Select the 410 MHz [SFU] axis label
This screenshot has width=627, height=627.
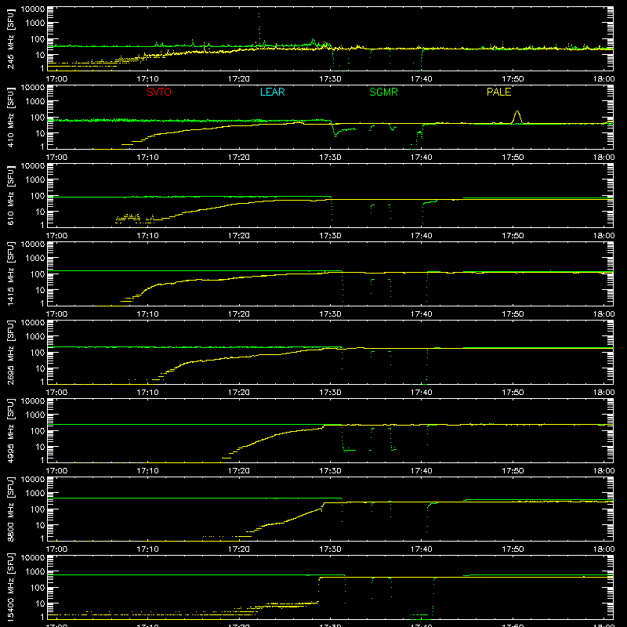coord(11,117)
